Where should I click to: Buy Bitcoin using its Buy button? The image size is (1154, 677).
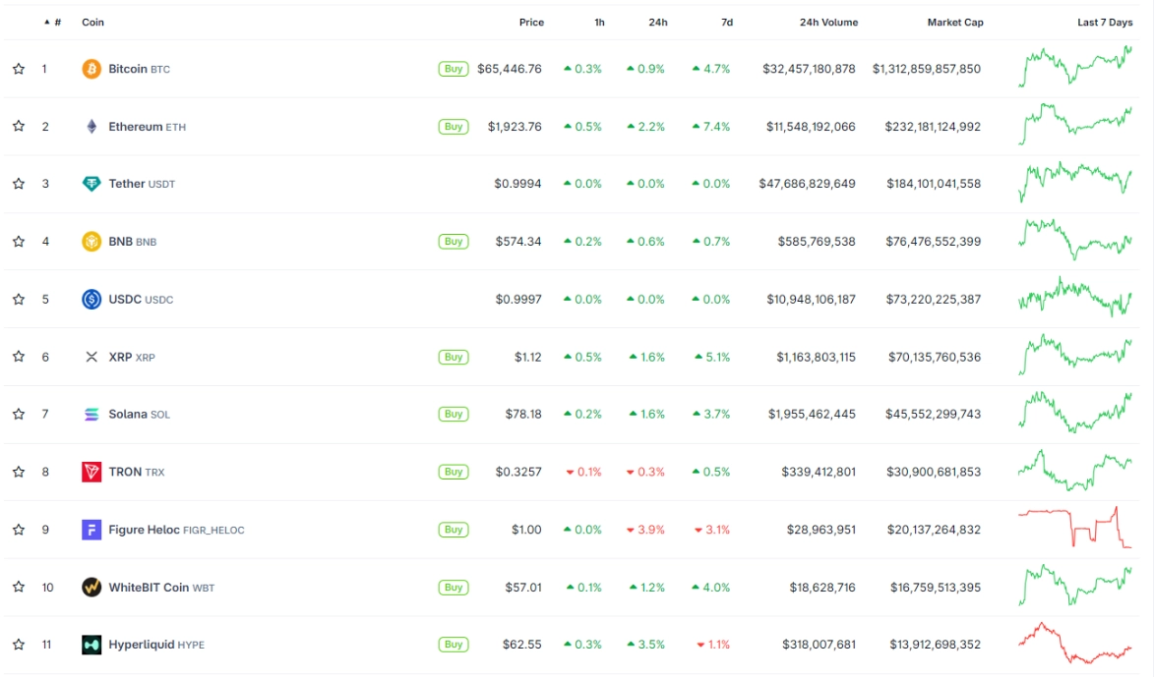[454, 69]
